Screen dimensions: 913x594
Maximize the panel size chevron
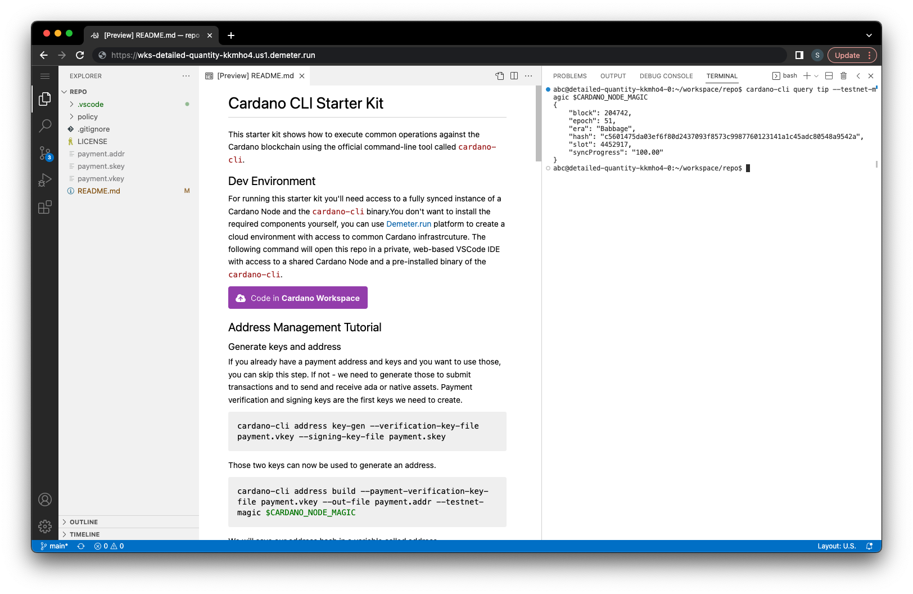858,76
